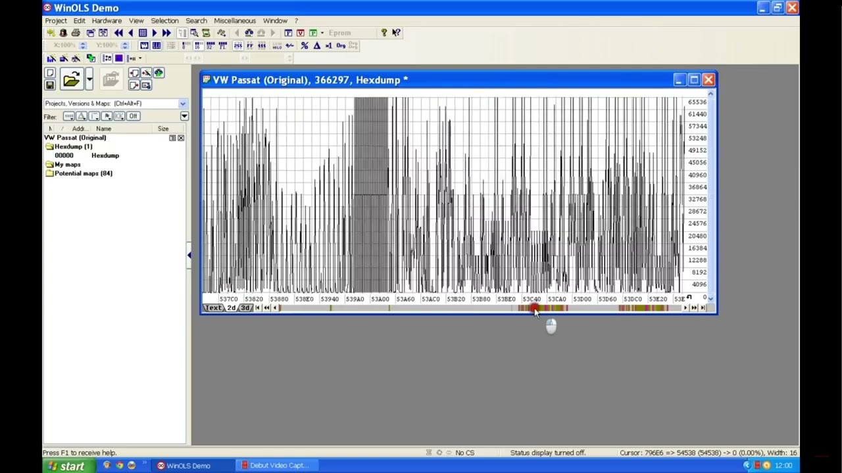Viewport: 842px width, 473px height.
Task: Click the percent sign toolbar icon
Action: coord(305,45)
